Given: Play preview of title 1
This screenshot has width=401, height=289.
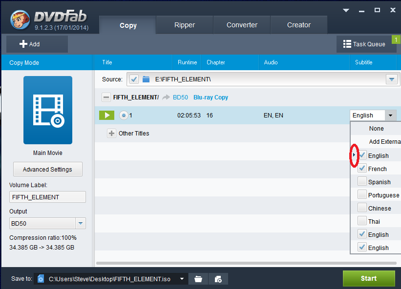Looking at the screenshot, I should click(x=106, y=116).
